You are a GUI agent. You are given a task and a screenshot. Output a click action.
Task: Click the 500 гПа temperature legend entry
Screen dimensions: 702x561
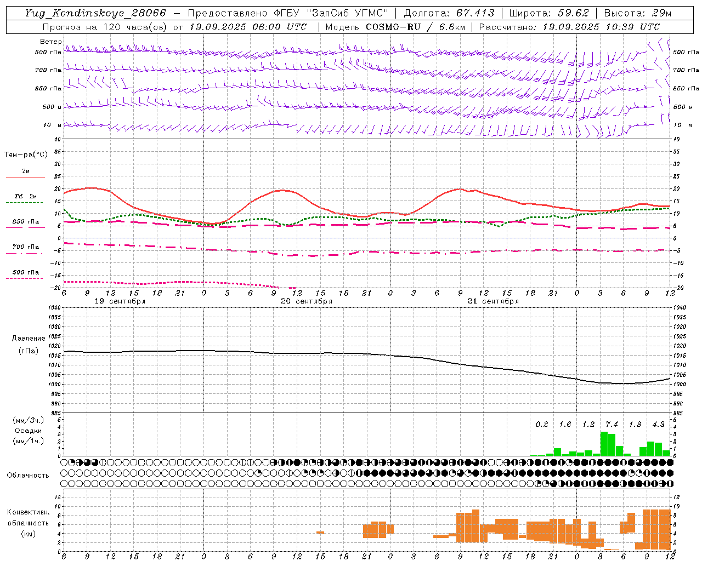(x=25, y=272)
